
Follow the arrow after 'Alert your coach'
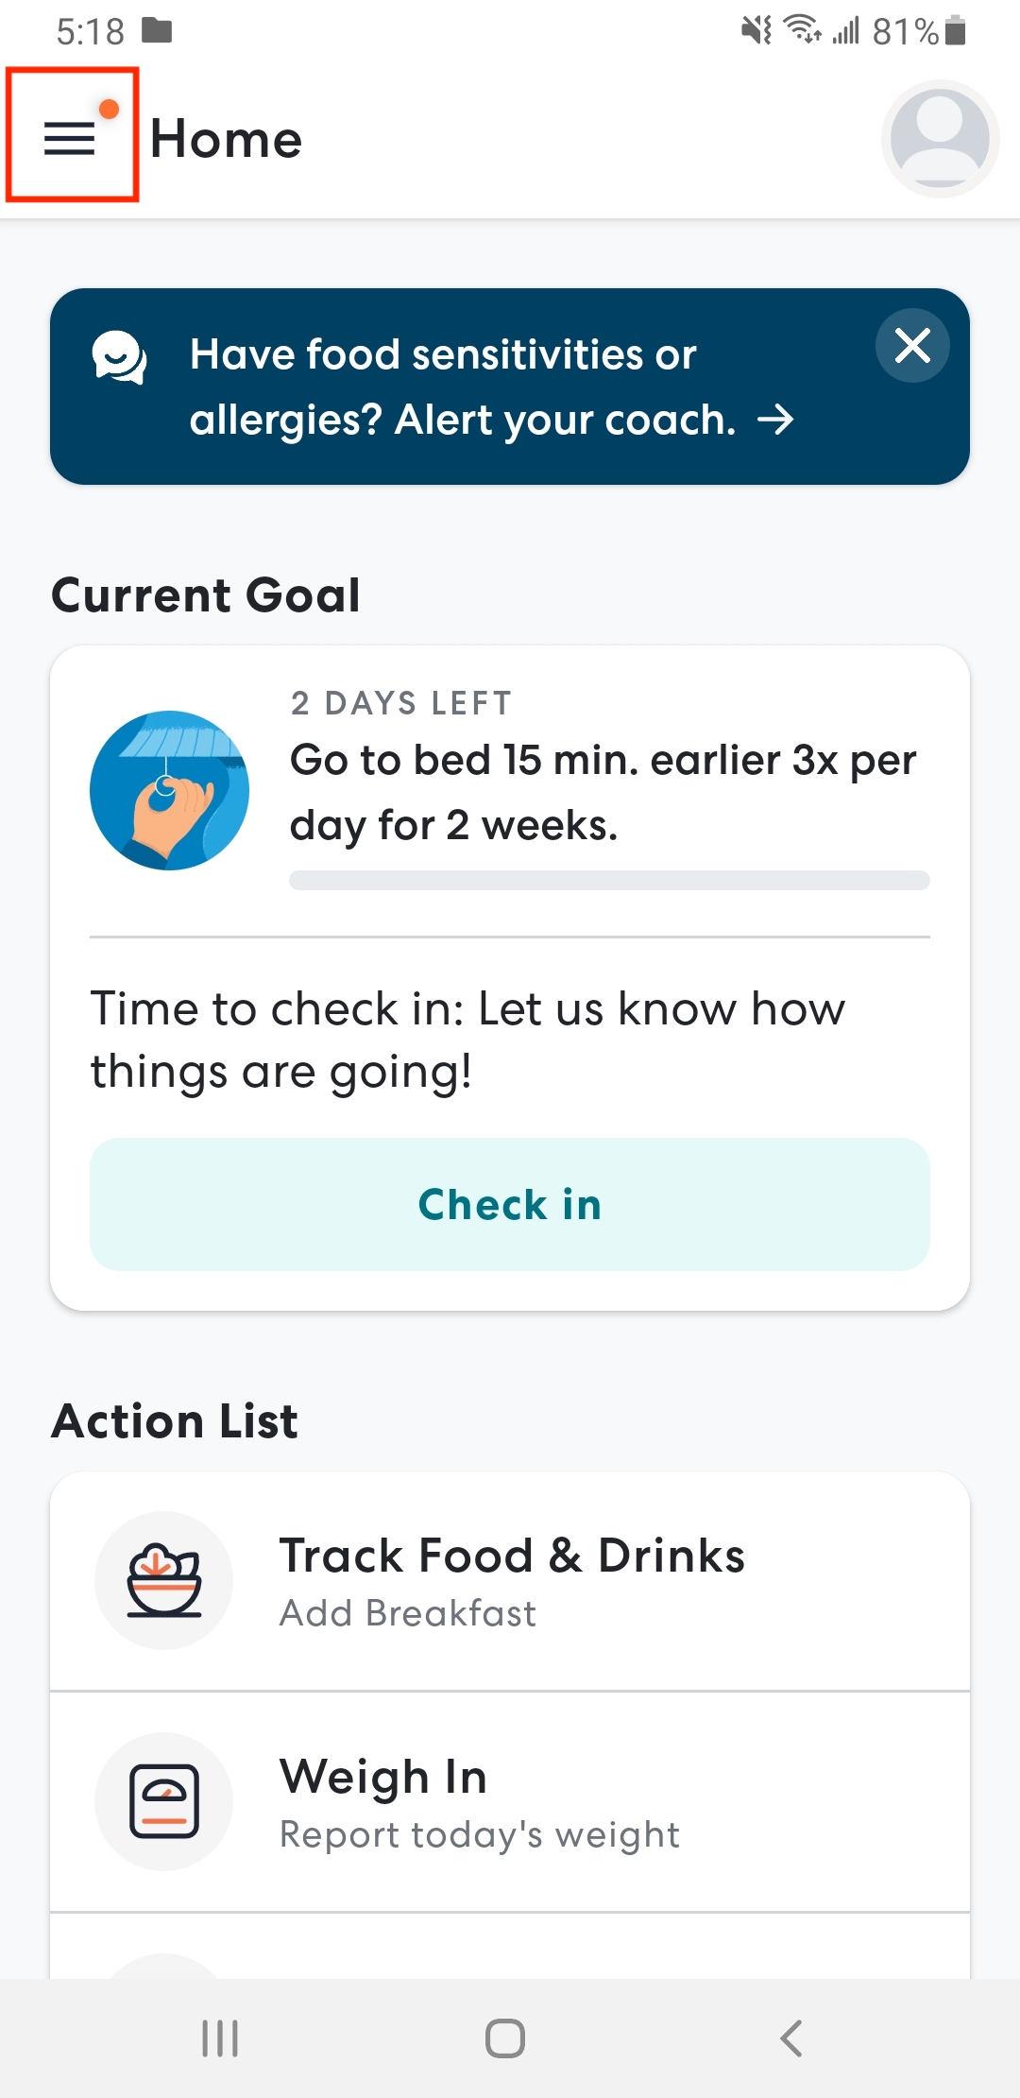[775, 420]
